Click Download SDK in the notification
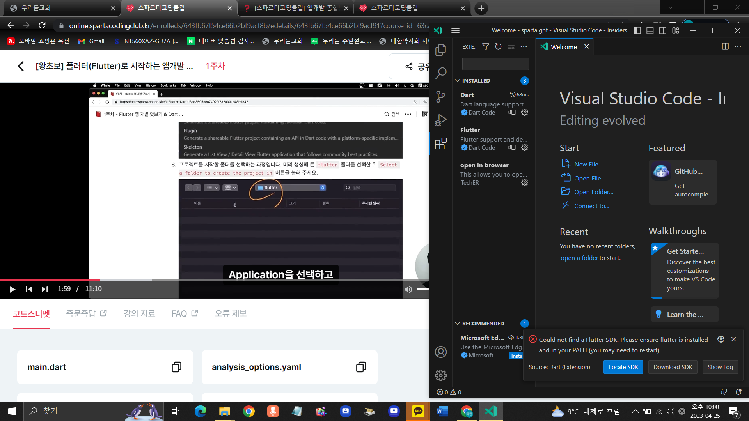The height and width of the screenshot is (421, 749). [x=673, y=367]
